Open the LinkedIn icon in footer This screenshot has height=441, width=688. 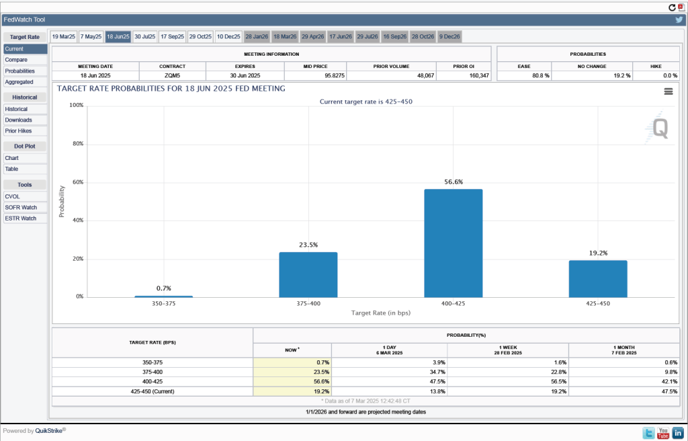coord(678,433)
